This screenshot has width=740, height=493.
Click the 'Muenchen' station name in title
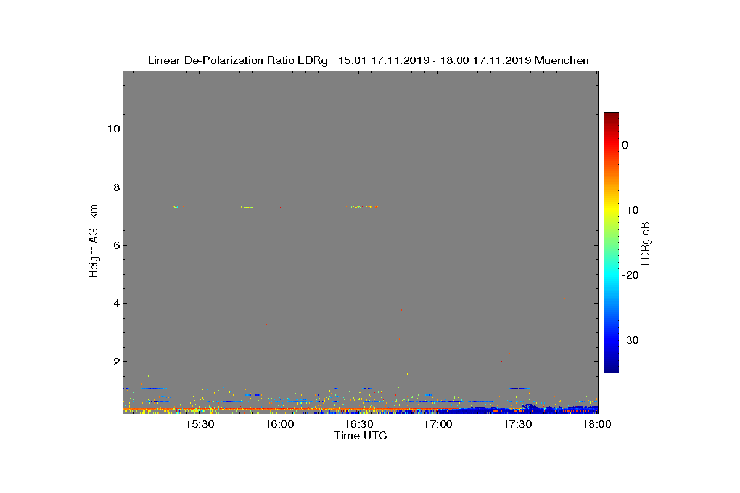tap(562, 60)
